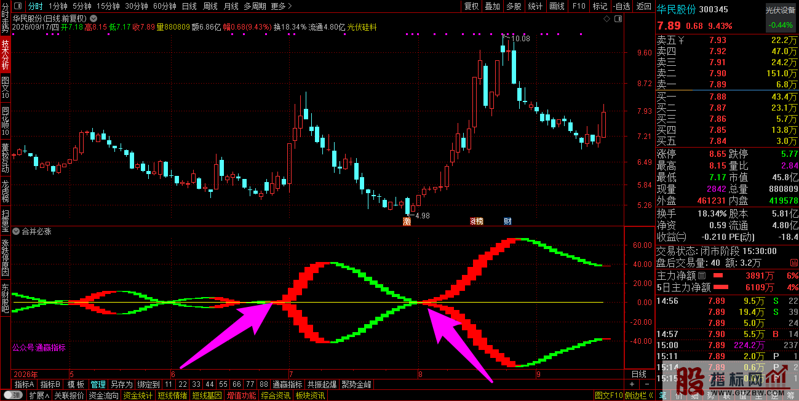Click the plus button beside 日线 scale
The width and height of the screenshot is (799, 401).
[x=632, y=384]
